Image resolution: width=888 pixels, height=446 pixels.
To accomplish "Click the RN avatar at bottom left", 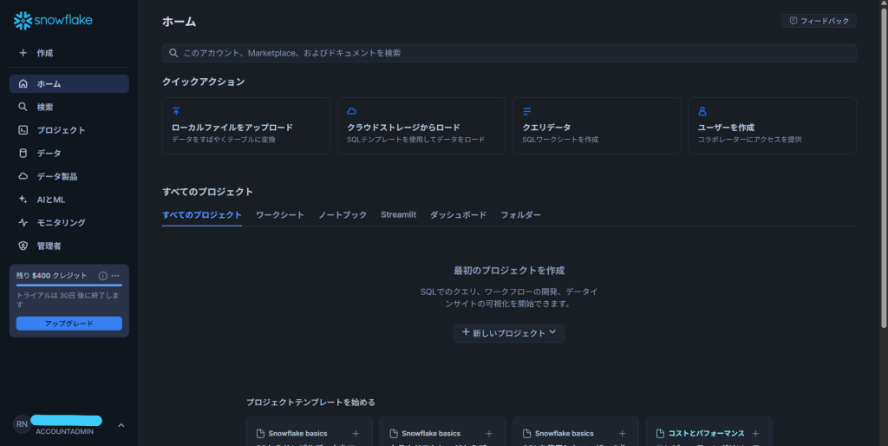I will (22, 424).
